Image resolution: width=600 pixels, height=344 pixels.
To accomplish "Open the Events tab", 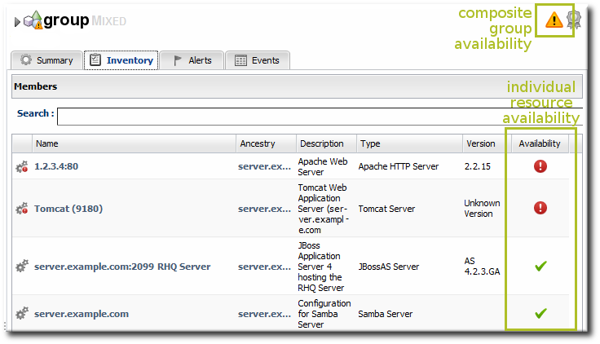I will 257,60.
